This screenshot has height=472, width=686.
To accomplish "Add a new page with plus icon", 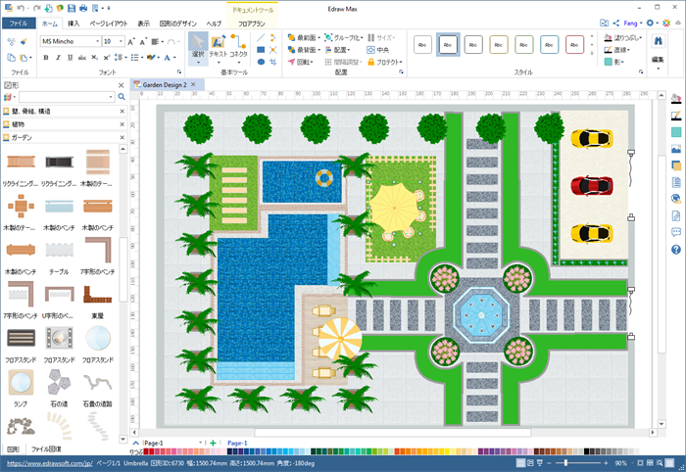I will [x=213, y=443].
